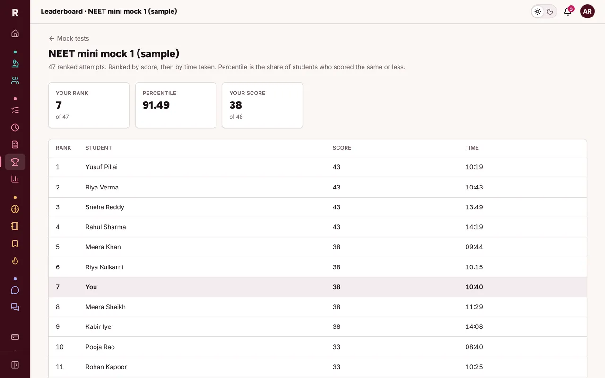Click the microscope icon in sidebar
The width and height of the screenshot is (605, 378).
coord(15,63)
